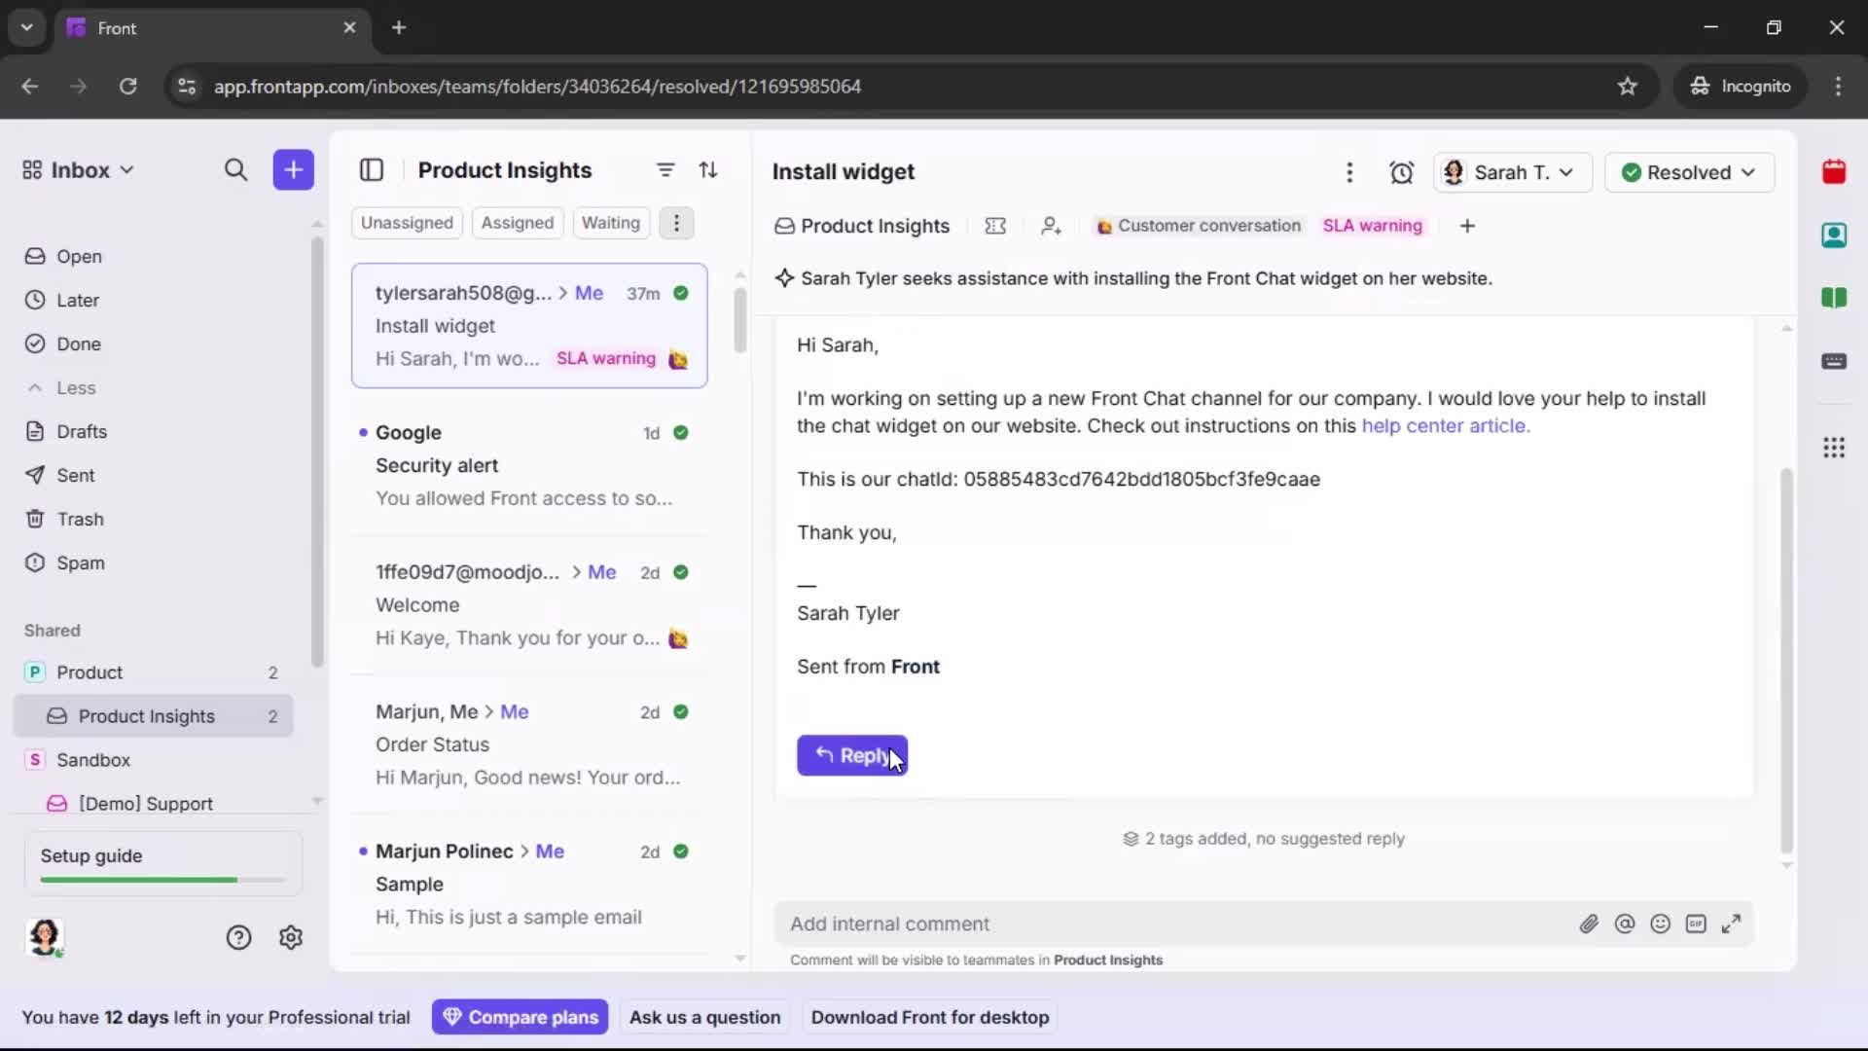1868x1051 pixels.
Task: Select the Unassigned tab
Action: [x=407, y=223]
